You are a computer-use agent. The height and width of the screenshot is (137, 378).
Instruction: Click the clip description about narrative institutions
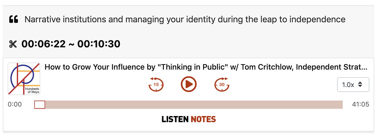point(185,19)
